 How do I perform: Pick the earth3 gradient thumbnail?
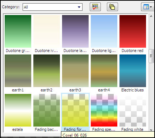(x=75, y=71)
